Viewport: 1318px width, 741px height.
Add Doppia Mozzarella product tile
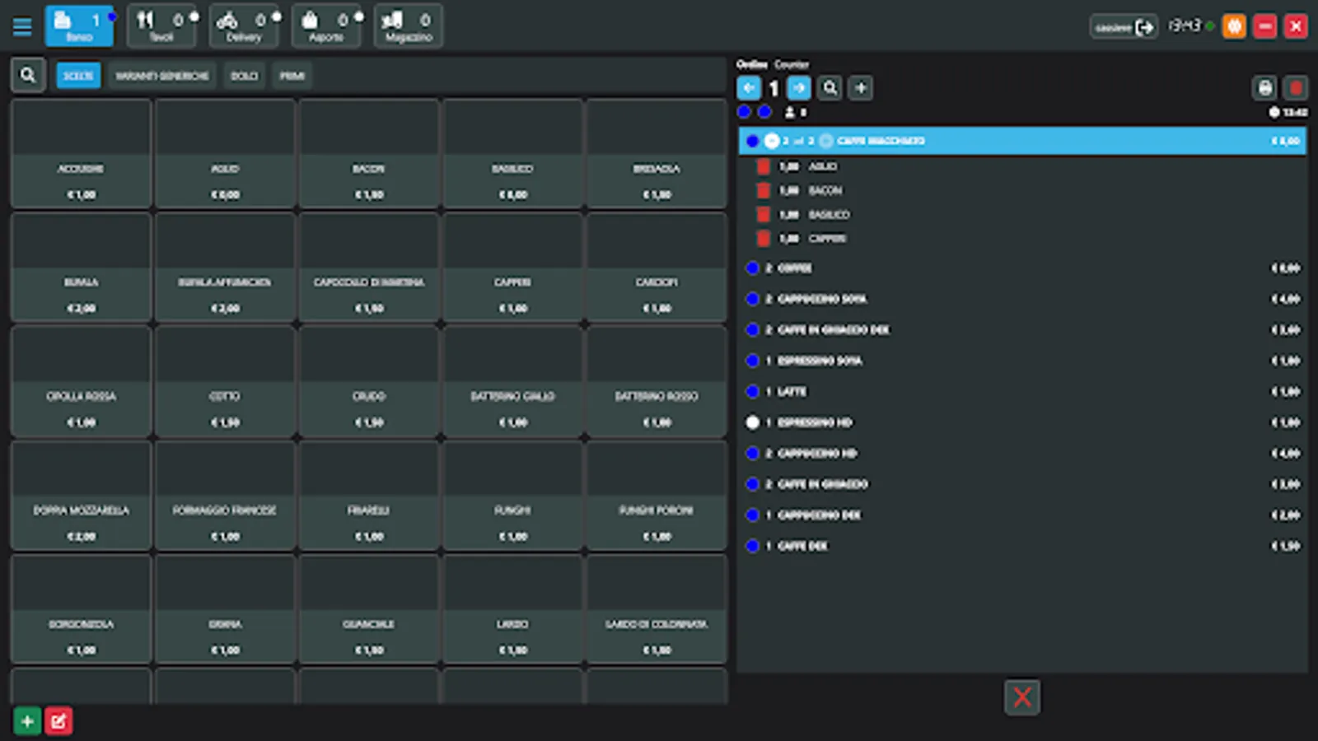pos(81,496)
